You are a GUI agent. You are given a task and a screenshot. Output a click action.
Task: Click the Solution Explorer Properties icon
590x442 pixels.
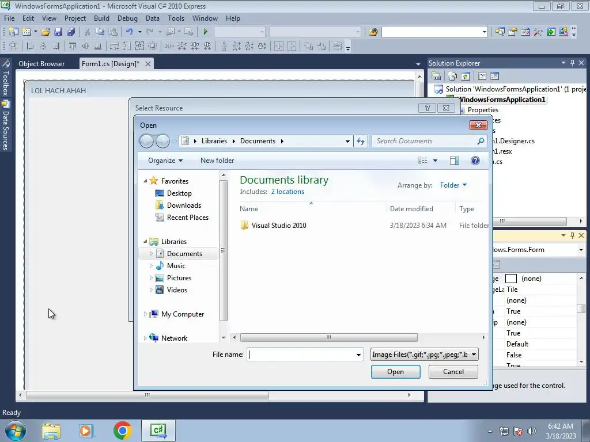point(437,77)
